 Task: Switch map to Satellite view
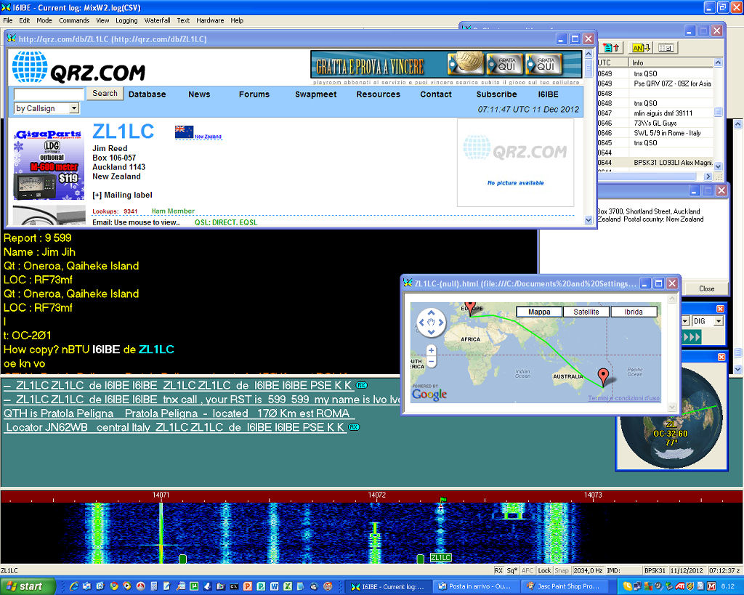[586, 312]
